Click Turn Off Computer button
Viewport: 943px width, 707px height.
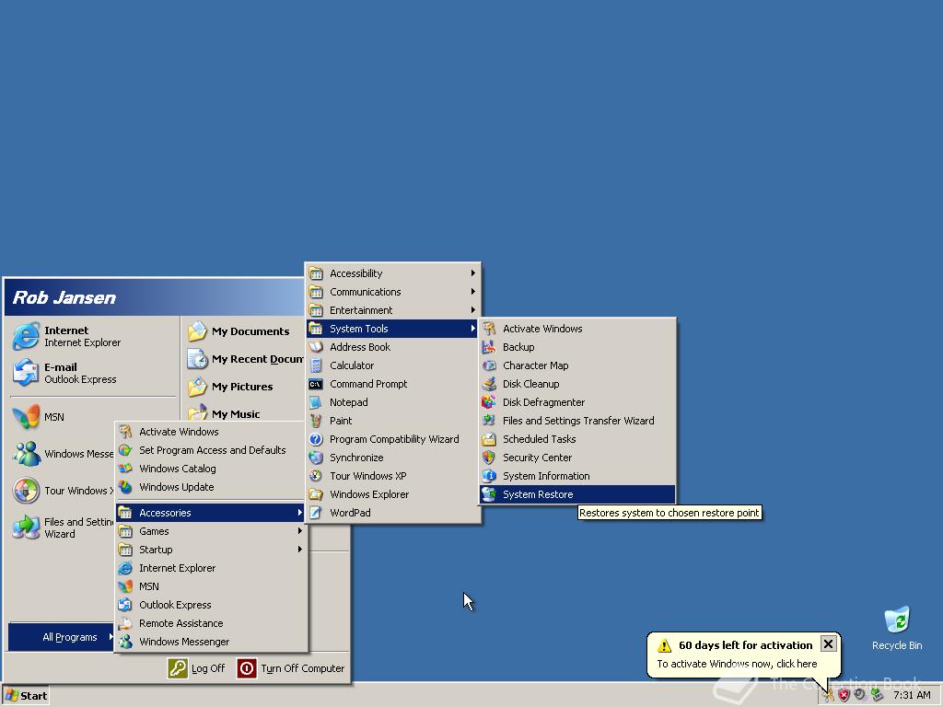(291, 668)
